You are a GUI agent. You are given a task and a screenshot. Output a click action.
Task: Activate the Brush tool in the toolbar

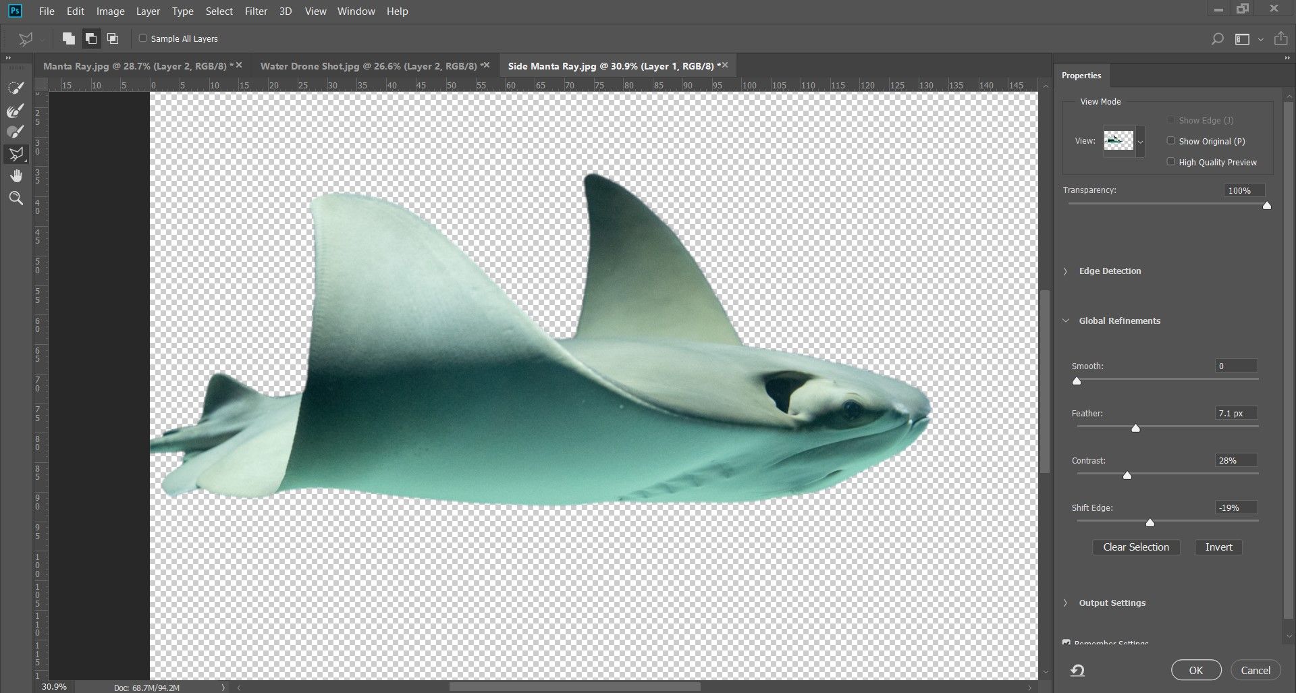[15, 132]
